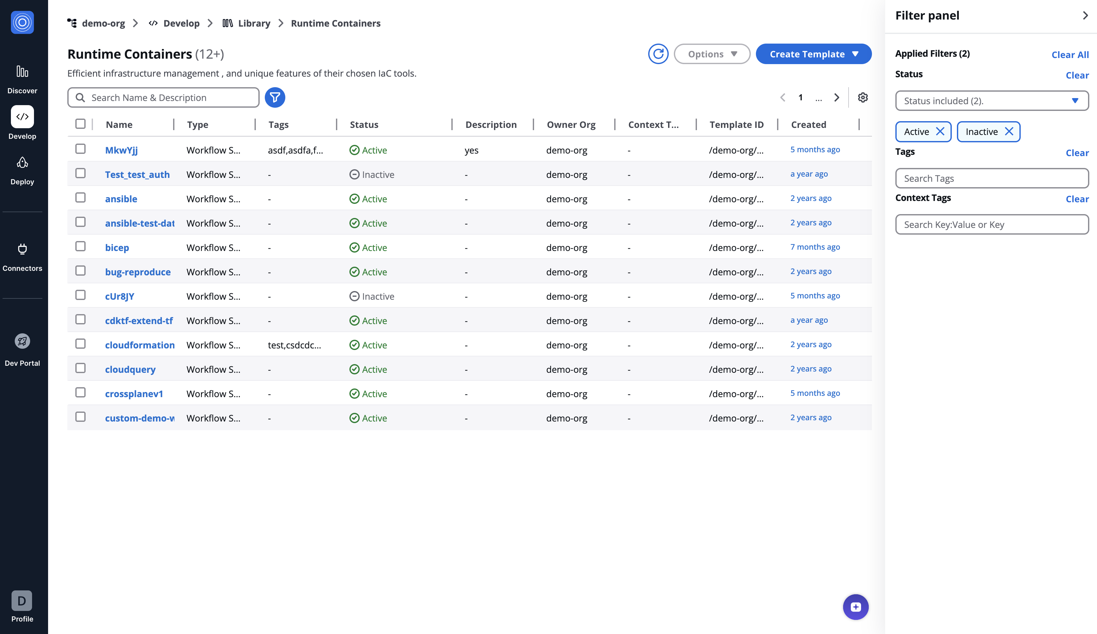
Task: Open Connectors from the sidebar
Action: (22, 257)
